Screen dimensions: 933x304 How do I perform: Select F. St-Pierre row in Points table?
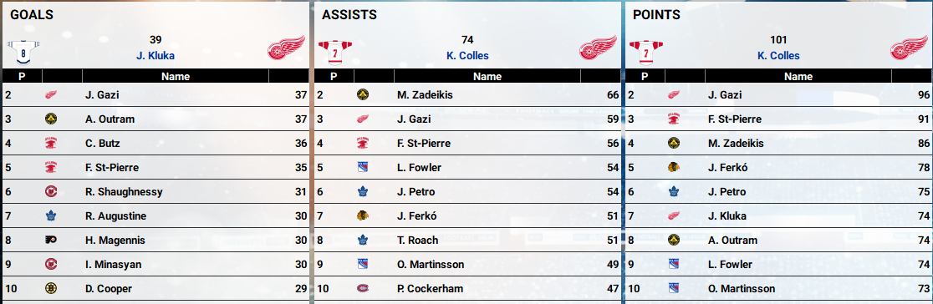pyautogui.click(x=778, y=119)
